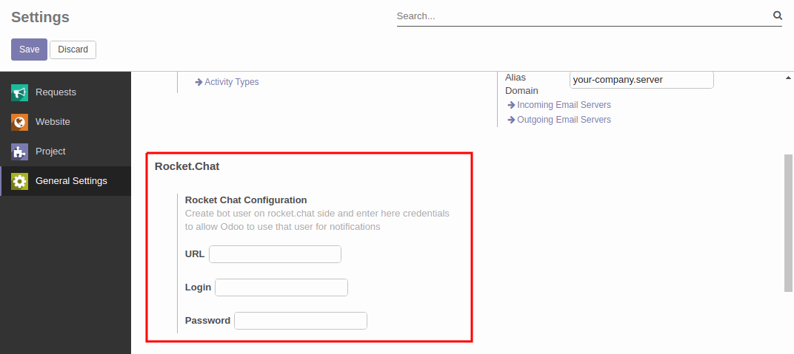Click the Alias Domain input field

(x=641, y=80)
